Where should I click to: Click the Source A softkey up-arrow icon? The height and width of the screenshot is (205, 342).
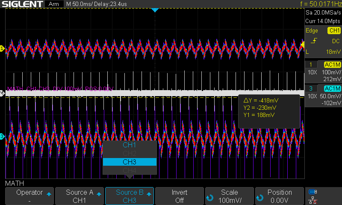coord(99,194)
